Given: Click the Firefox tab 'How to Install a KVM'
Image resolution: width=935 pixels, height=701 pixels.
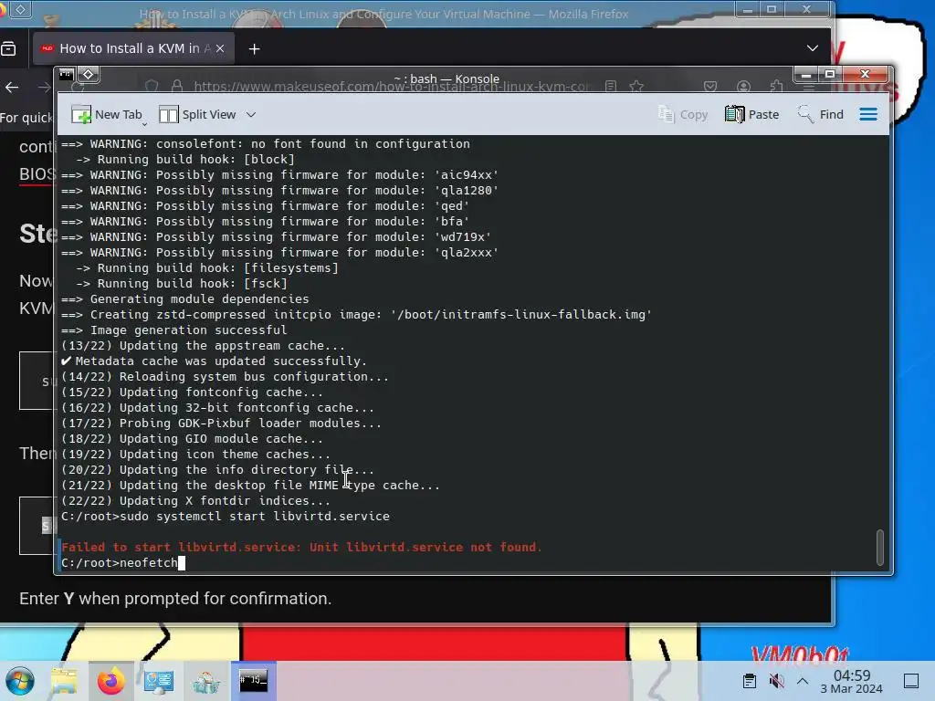Looking at the screenshot, I should click(x=133, y=49).
